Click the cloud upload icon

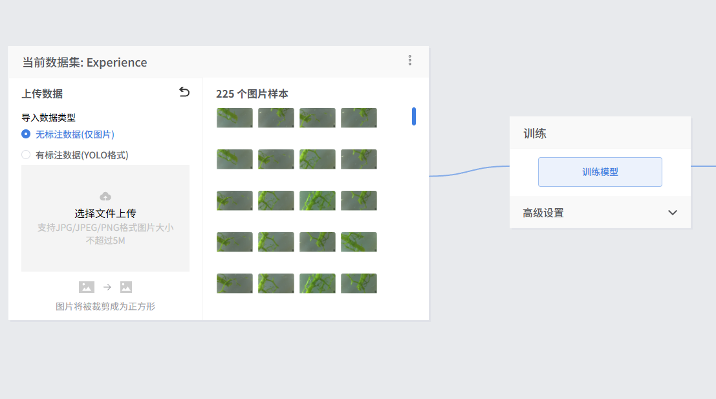tap(105, 197)
